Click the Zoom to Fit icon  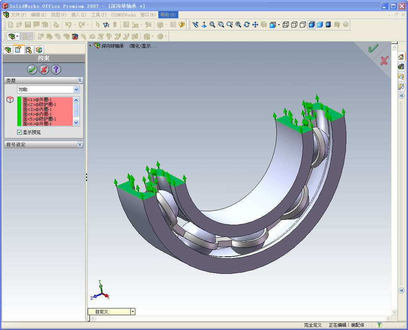(x=213, y=25)
